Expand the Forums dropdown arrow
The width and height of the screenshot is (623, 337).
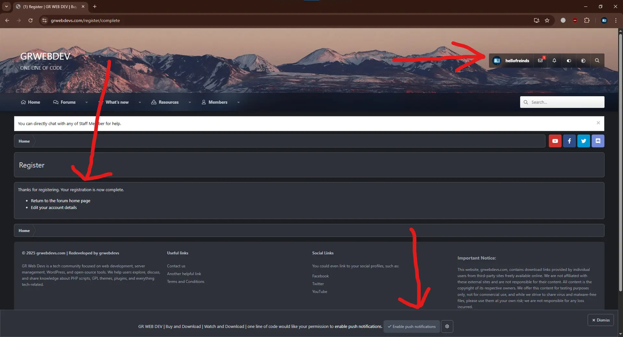pyautogui.click(x=86, y=102)
